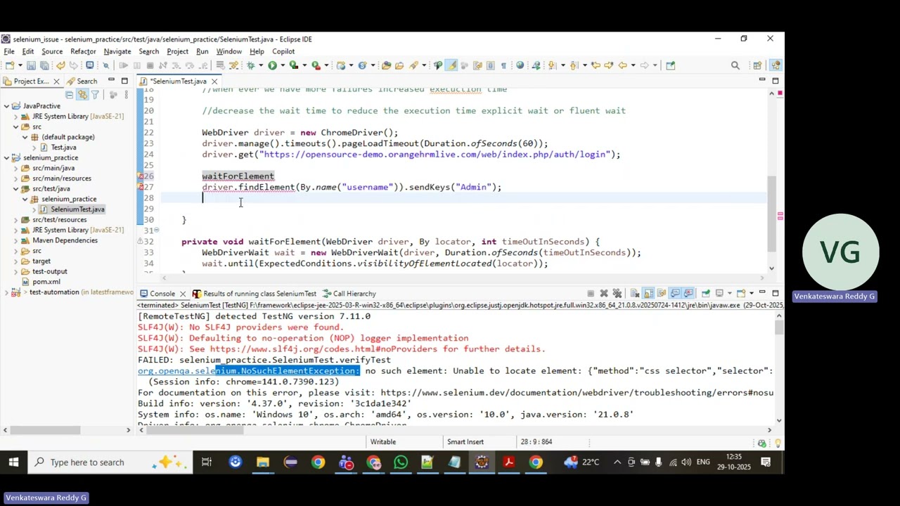Image resolution: width=900 pixels, height=506 pixels.
Task: Click the Save disk icon in toolbar
Action: (31, 65)
